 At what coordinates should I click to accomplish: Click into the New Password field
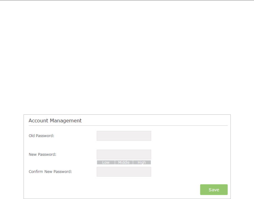pyautogui.click(x=124, y=155)
